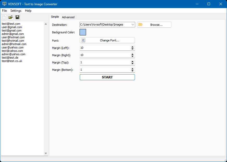Select the Simple tab
227x162 pixels.
[55, 17]
